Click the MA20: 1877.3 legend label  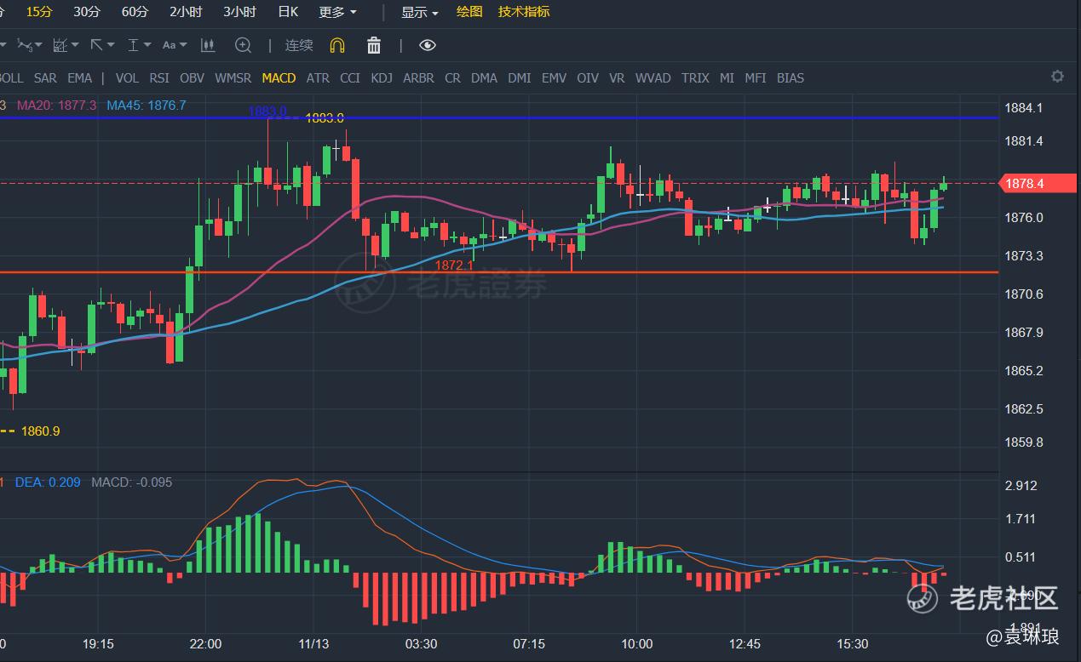[x=56, y=106]
